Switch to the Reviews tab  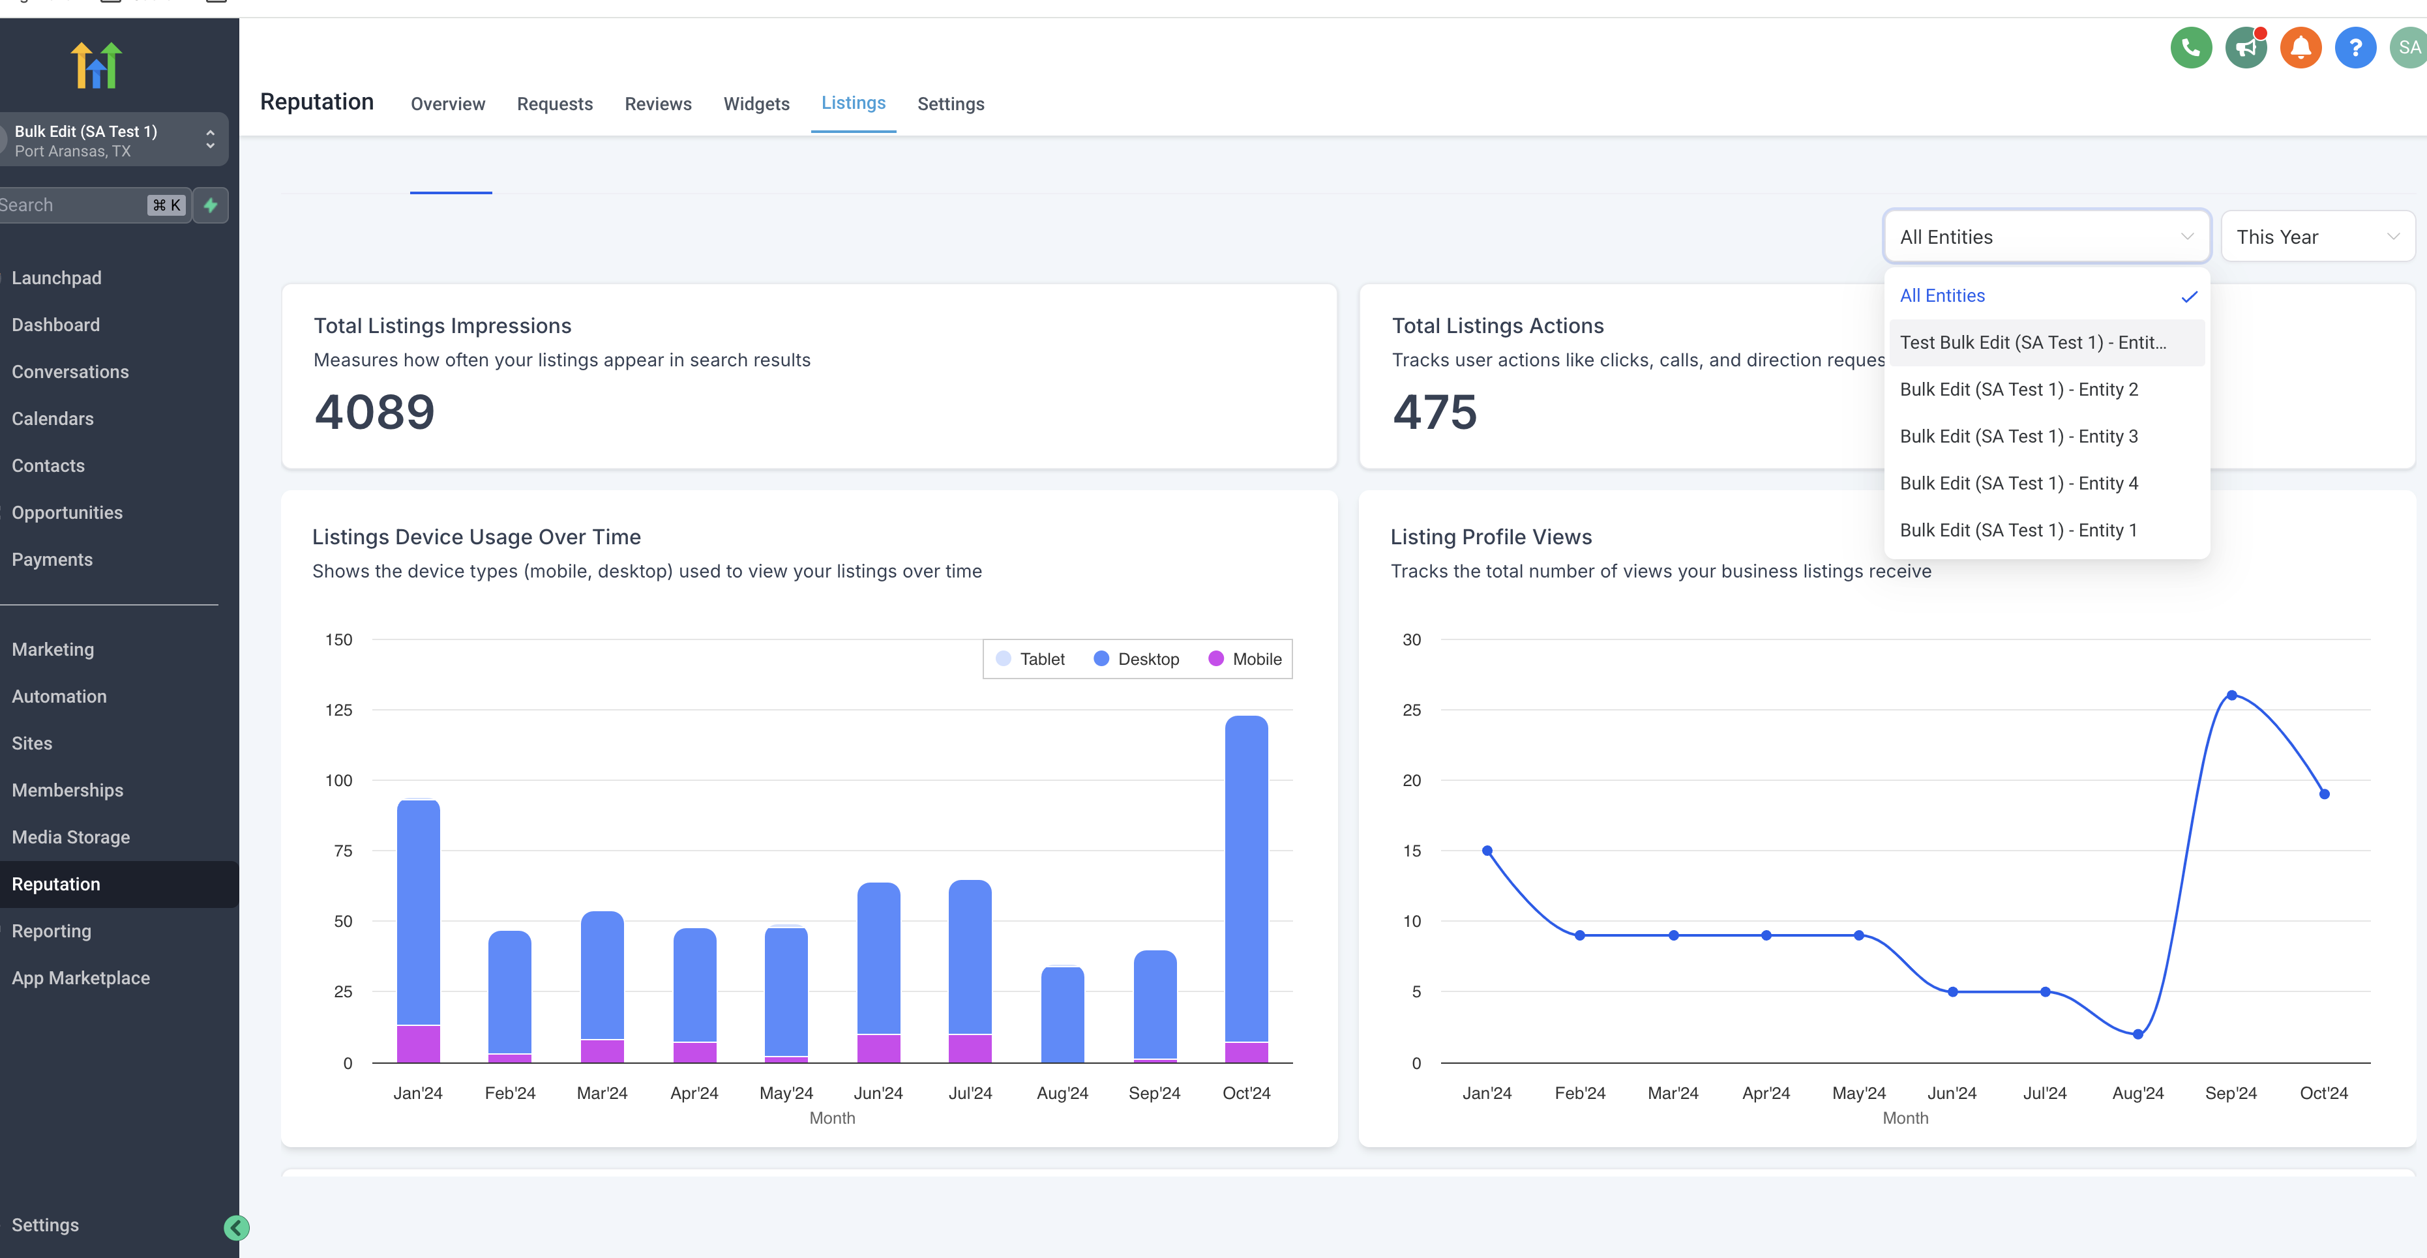658,104
